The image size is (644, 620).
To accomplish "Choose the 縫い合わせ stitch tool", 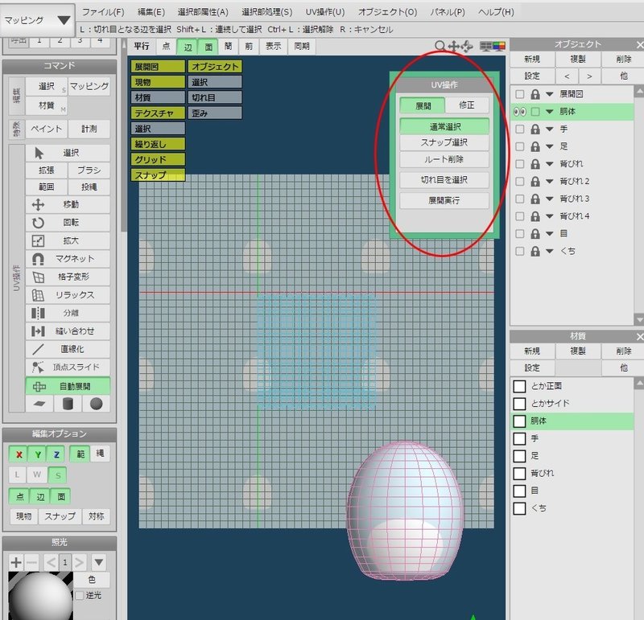I will (68, 331).
